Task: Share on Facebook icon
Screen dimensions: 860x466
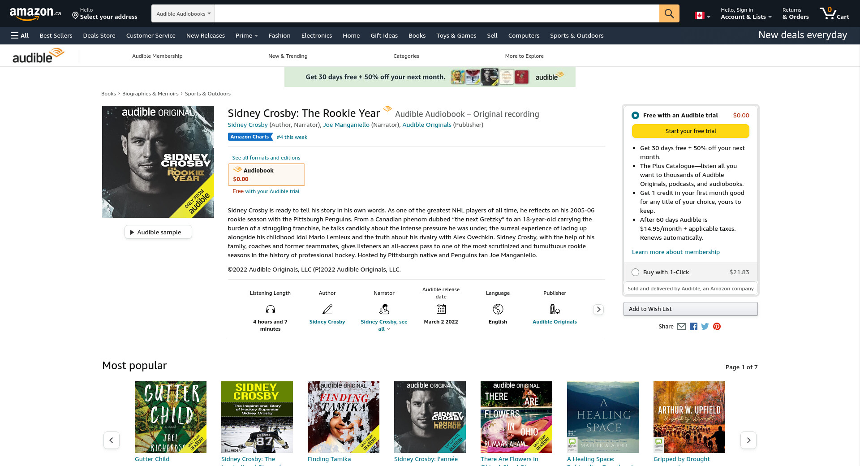Action: click(693, 327)
